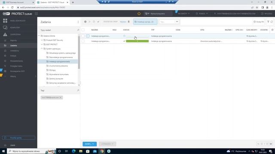Check the first Instalacja oprogramowania row checkbox

[x=83, y=36]
